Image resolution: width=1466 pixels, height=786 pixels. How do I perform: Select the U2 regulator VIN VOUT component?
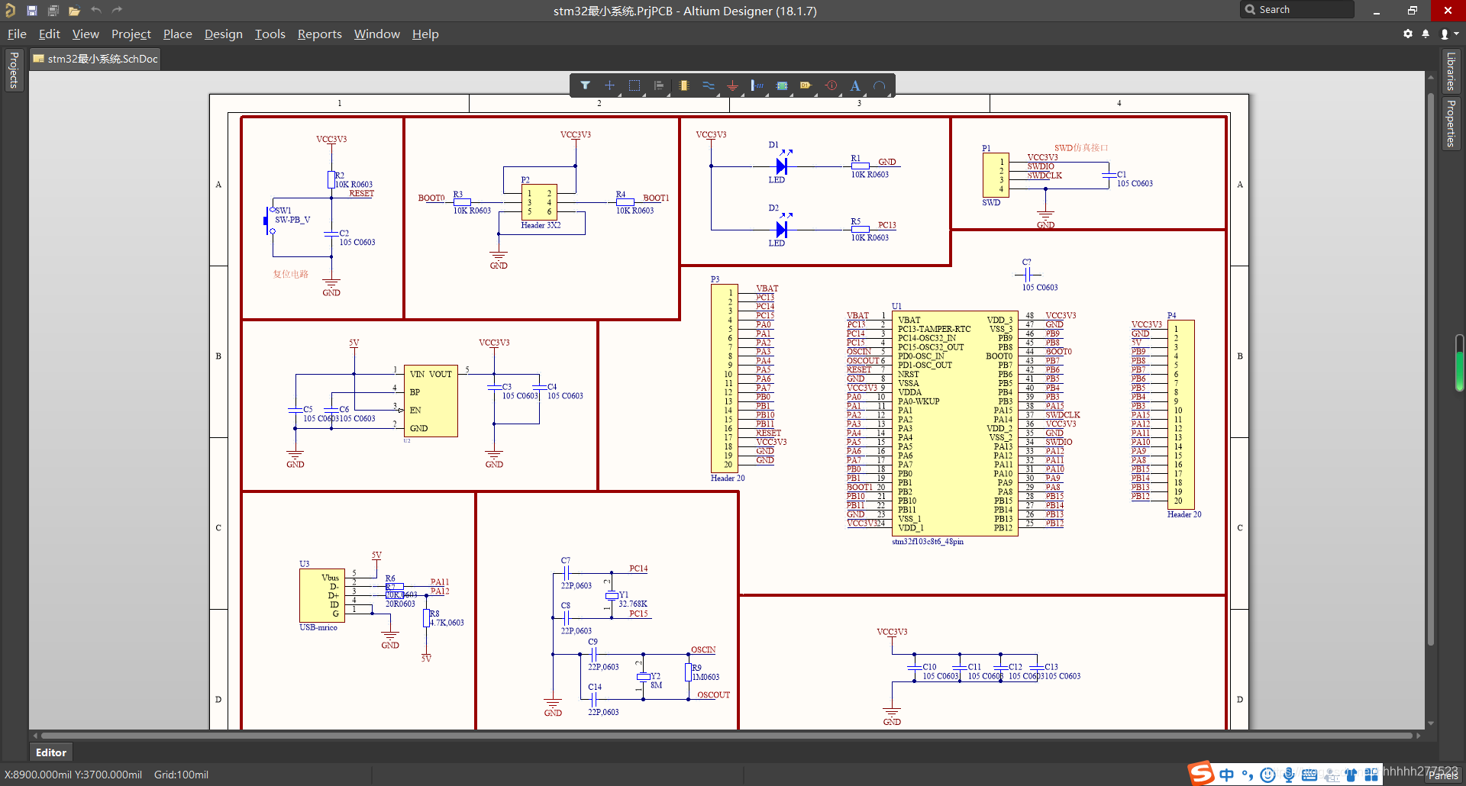tap(431, 401)
